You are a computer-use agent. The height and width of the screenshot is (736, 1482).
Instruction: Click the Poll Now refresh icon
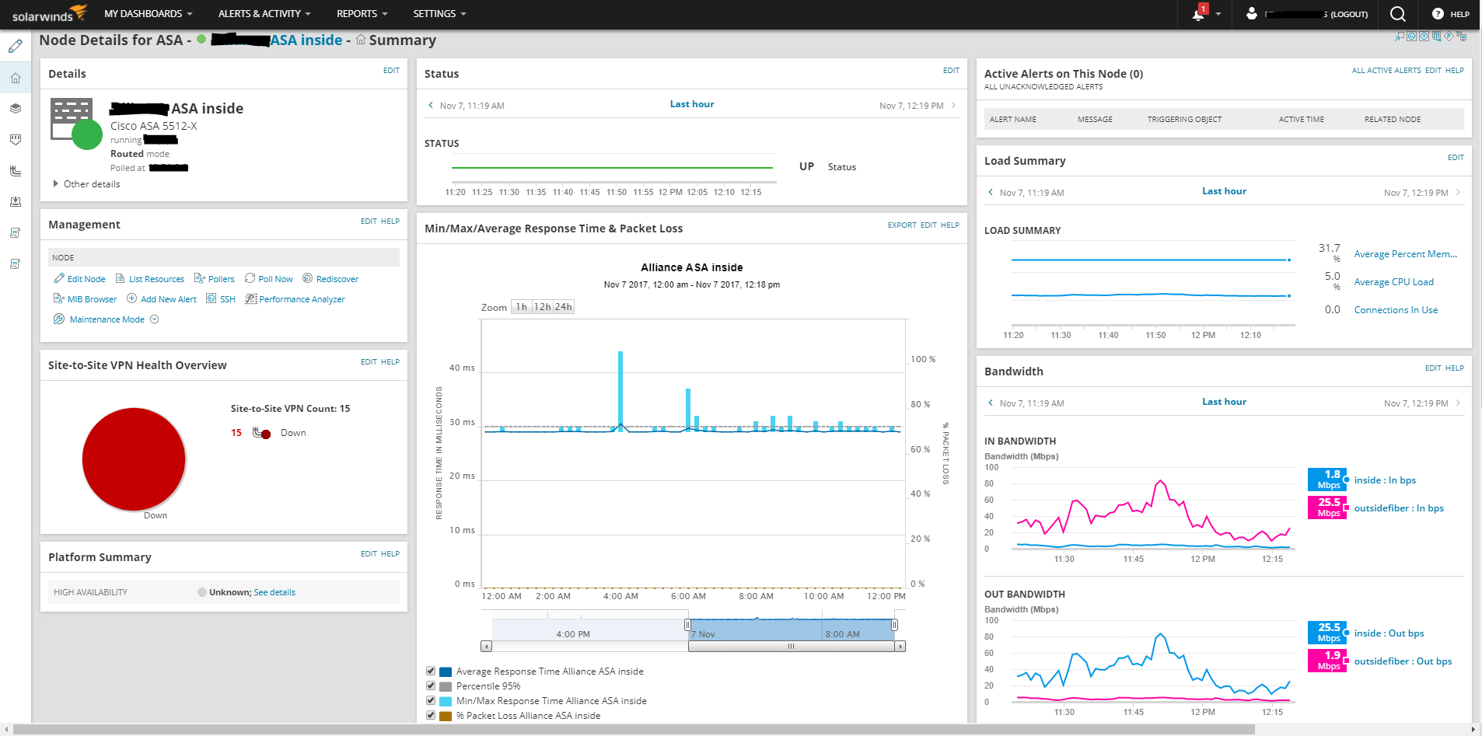(x=250, y=278)
